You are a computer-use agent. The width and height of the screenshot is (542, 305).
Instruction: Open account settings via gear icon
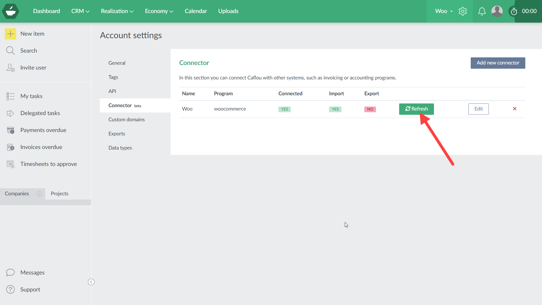463,11
